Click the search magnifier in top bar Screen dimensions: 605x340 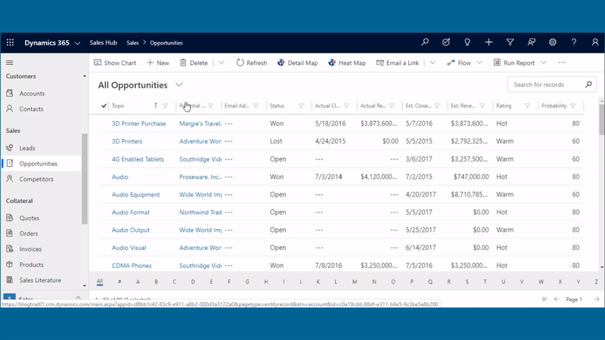coord(425,42)
